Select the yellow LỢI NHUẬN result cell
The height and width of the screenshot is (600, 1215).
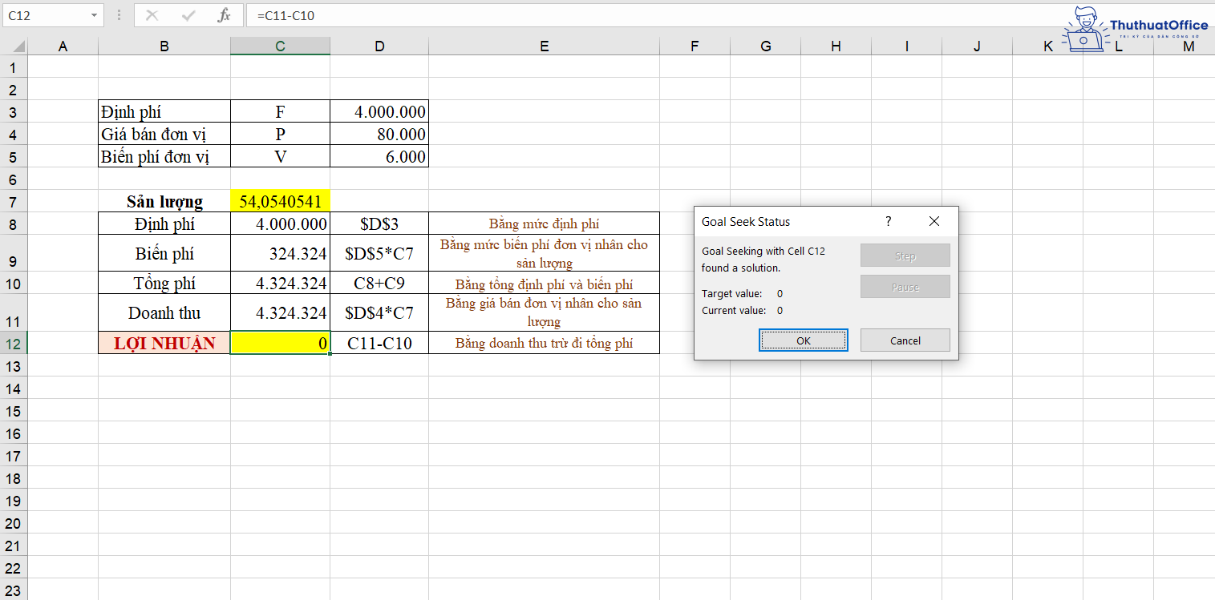coord(279,342)
